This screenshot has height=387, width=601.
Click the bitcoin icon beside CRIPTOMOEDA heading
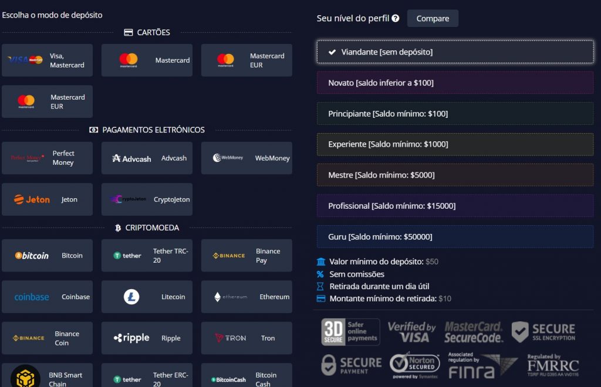coord(118,228)
